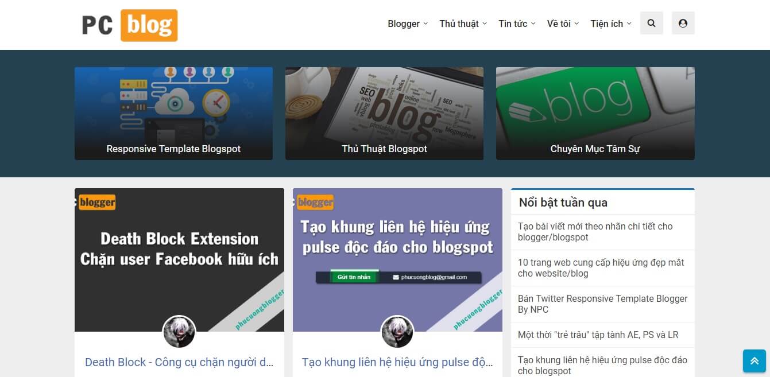Viewport: 770px width, 377px height.
Task: Click the blogger badge on purple thumbnail
Action: (314, 202)
